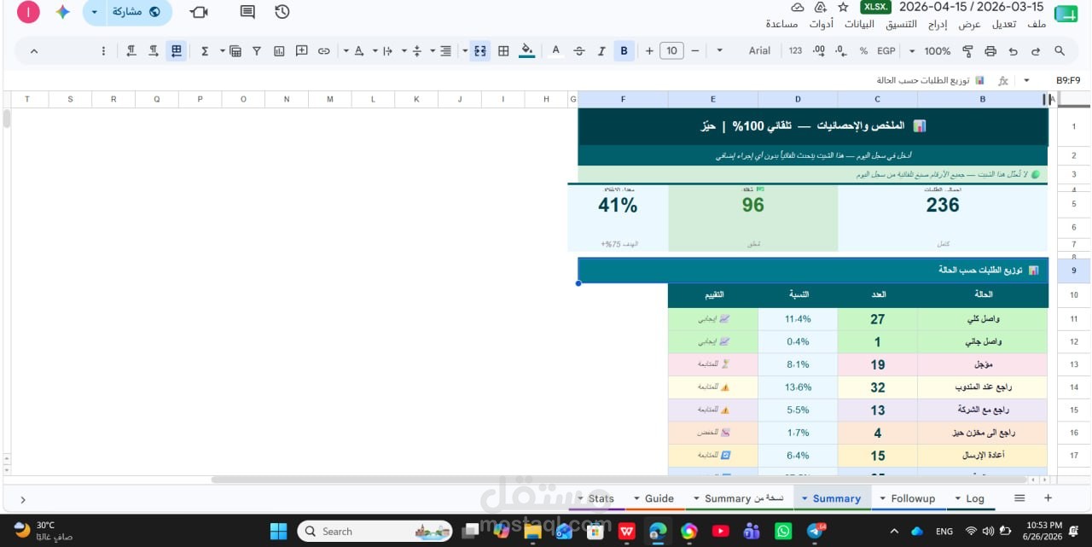
Task: Open the account avatar
Action: (x=28, y=12)
